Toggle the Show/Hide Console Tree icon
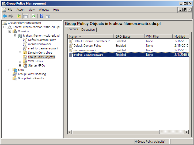The height and width of the screenshot is (145, 194). click(x=25, y=16)
